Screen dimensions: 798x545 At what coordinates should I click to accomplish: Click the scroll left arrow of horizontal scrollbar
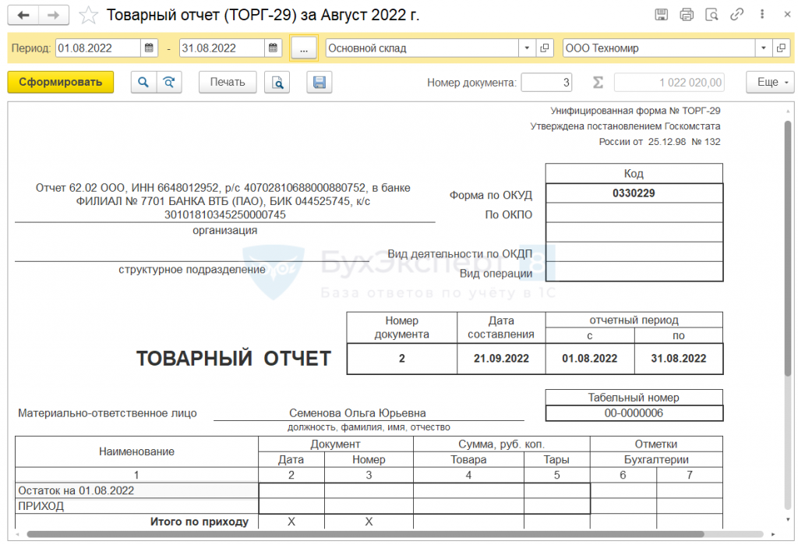tap(18, 534)
